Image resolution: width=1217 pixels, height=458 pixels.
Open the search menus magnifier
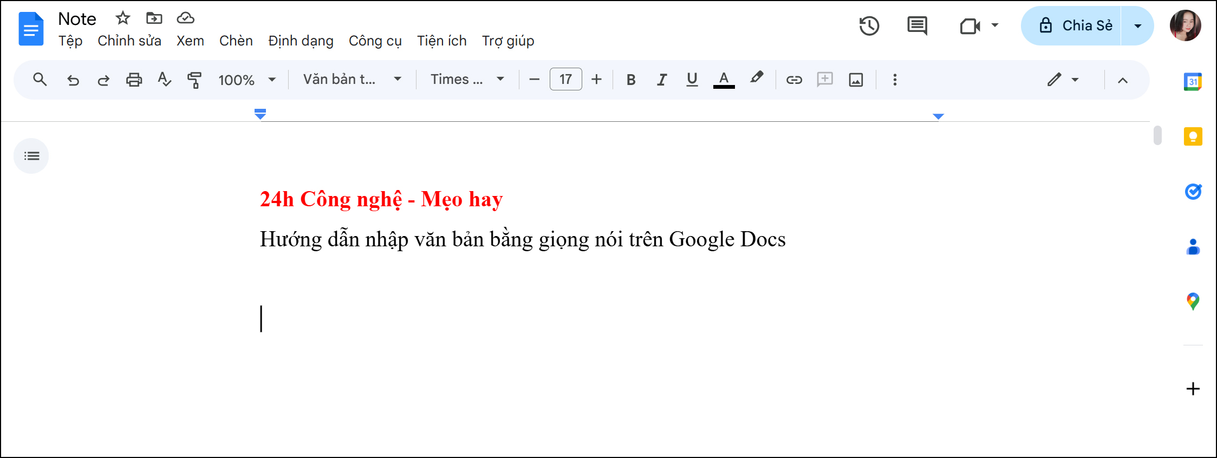tap(40, 80)
